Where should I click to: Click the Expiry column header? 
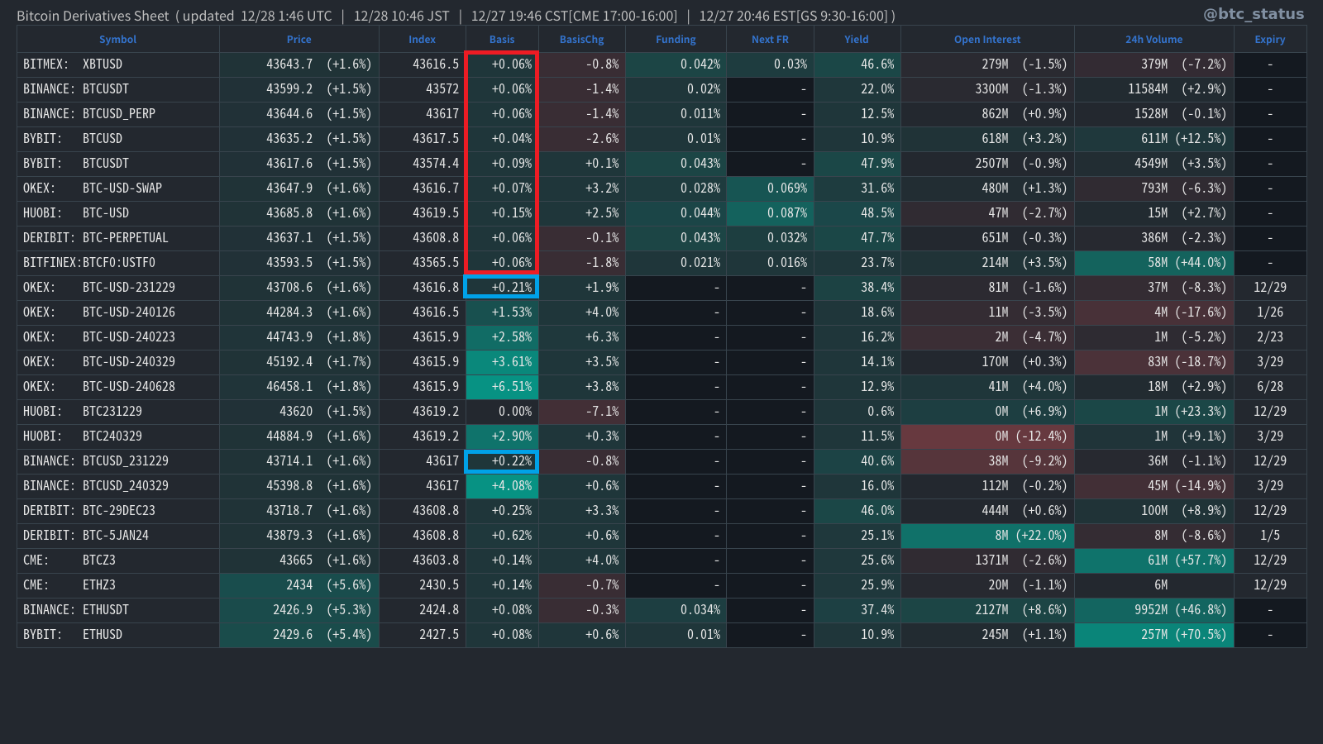(1269, 40)
